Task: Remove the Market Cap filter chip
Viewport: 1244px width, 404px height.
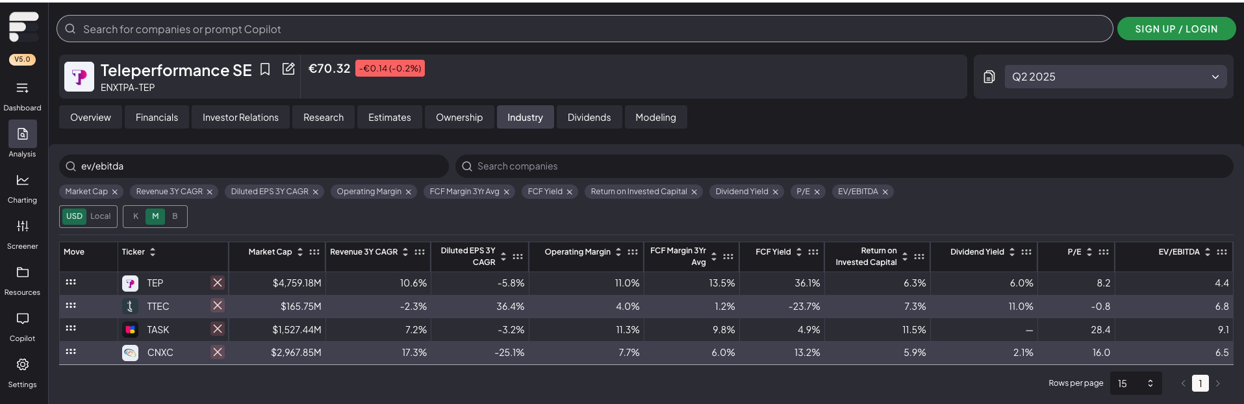Action: pyautogui.click(x=115, y=192)
